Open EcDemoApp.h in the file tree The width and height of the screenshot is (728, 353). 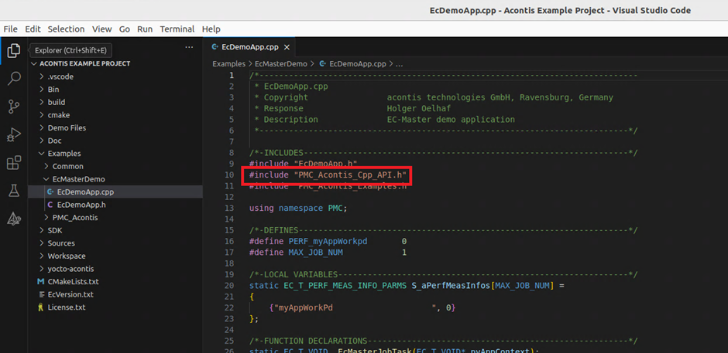[81, 205]
